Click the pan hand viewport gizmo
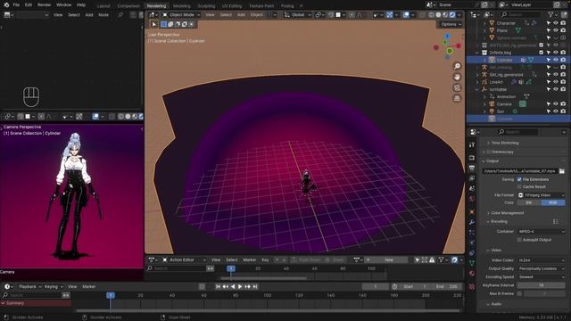The width and height of the screenshot is (571, 321). 457,77
